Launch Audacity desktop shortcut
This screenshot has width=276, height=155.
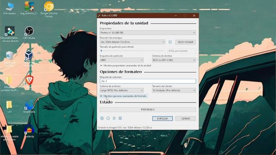click(29, 131)
